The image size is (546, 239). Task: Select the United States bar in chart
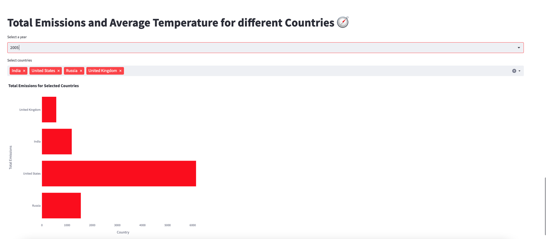pyautogui.click(x=119, y=173)
